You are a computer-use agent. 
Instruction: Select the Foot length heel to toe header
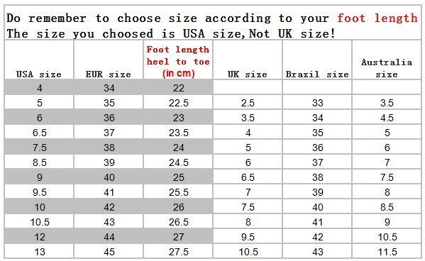pos(178,61)
